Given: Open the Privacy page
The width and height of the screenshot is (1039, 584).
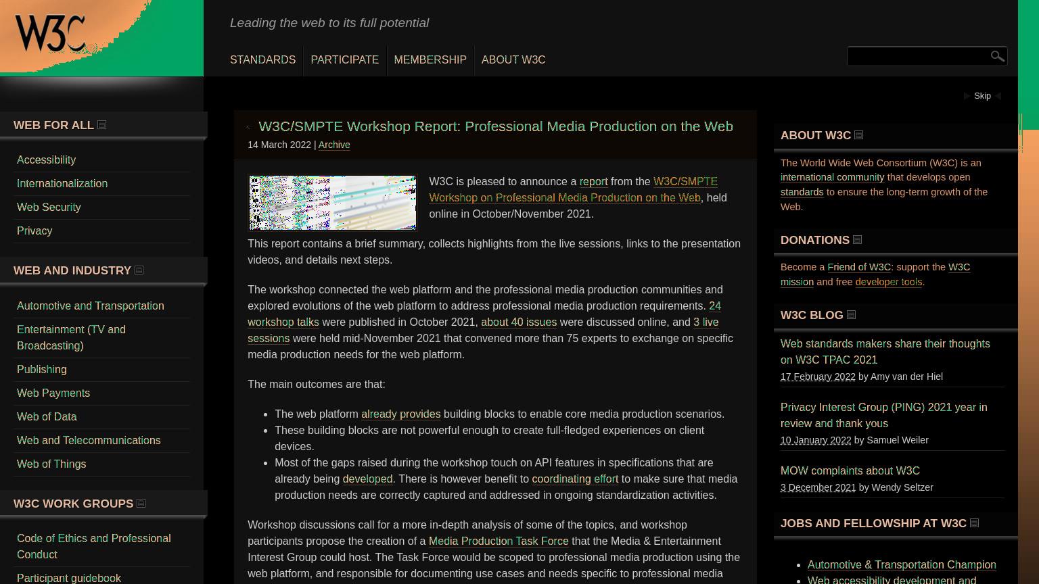Looking at the screenshot, I should pos(34,230).
